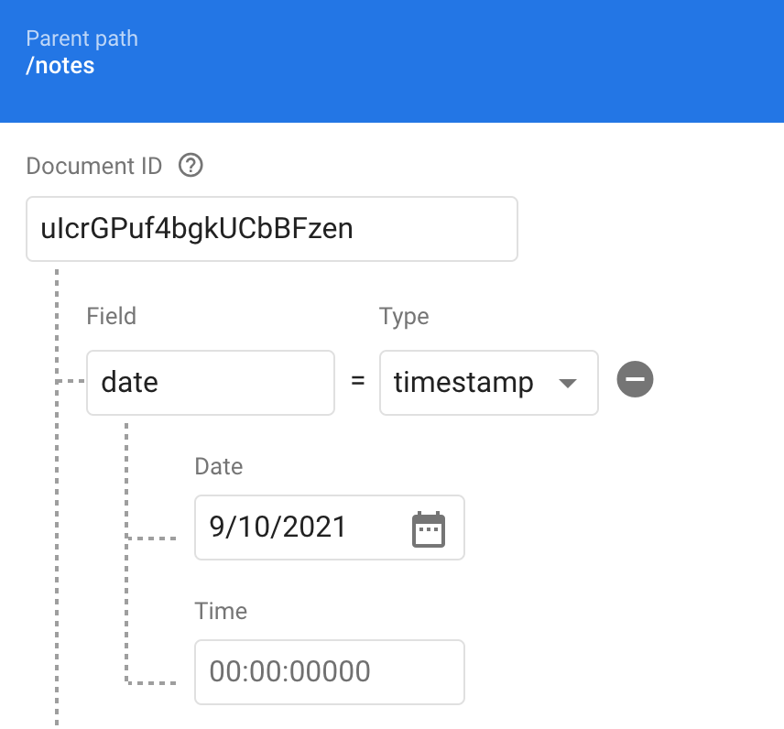Select the timestamp text in Type box
Viewport: 784px width, 729px height.
point(463,383)
